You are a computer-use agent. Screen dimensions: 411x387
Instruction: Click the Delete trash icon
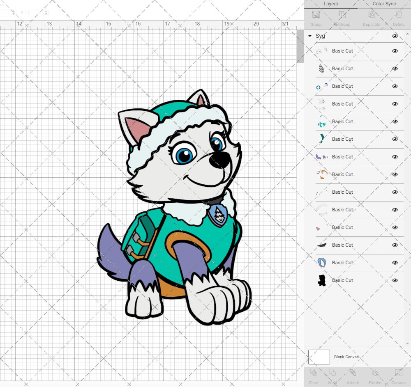pos(398,15)
